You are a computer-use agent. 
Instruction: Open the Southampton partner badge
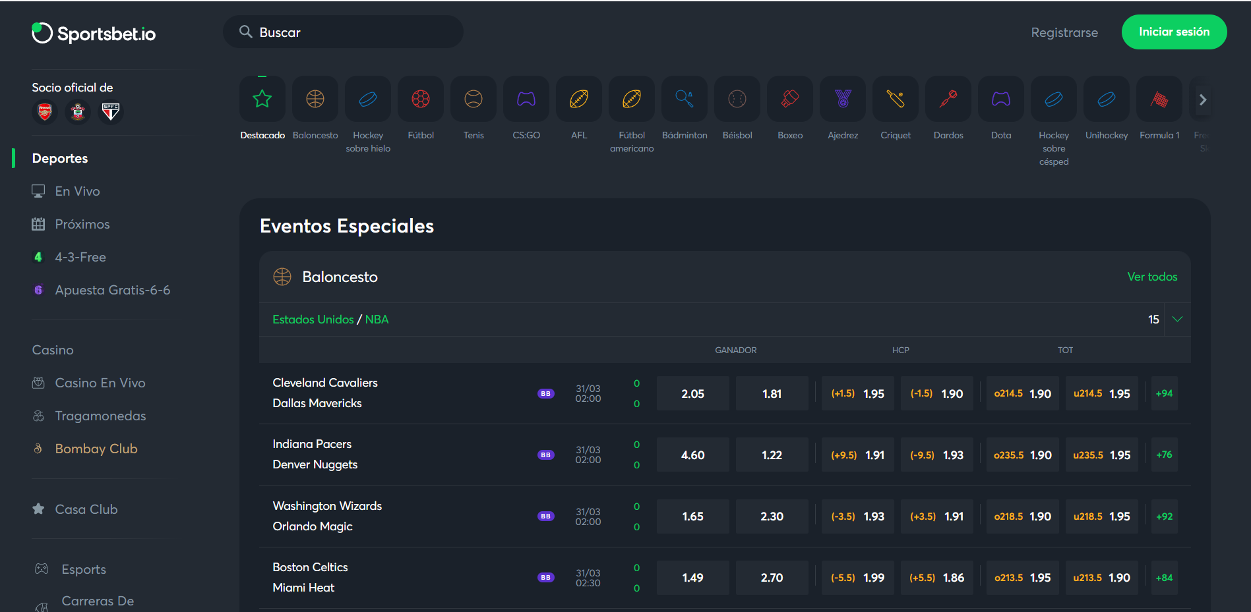[78, 112]
